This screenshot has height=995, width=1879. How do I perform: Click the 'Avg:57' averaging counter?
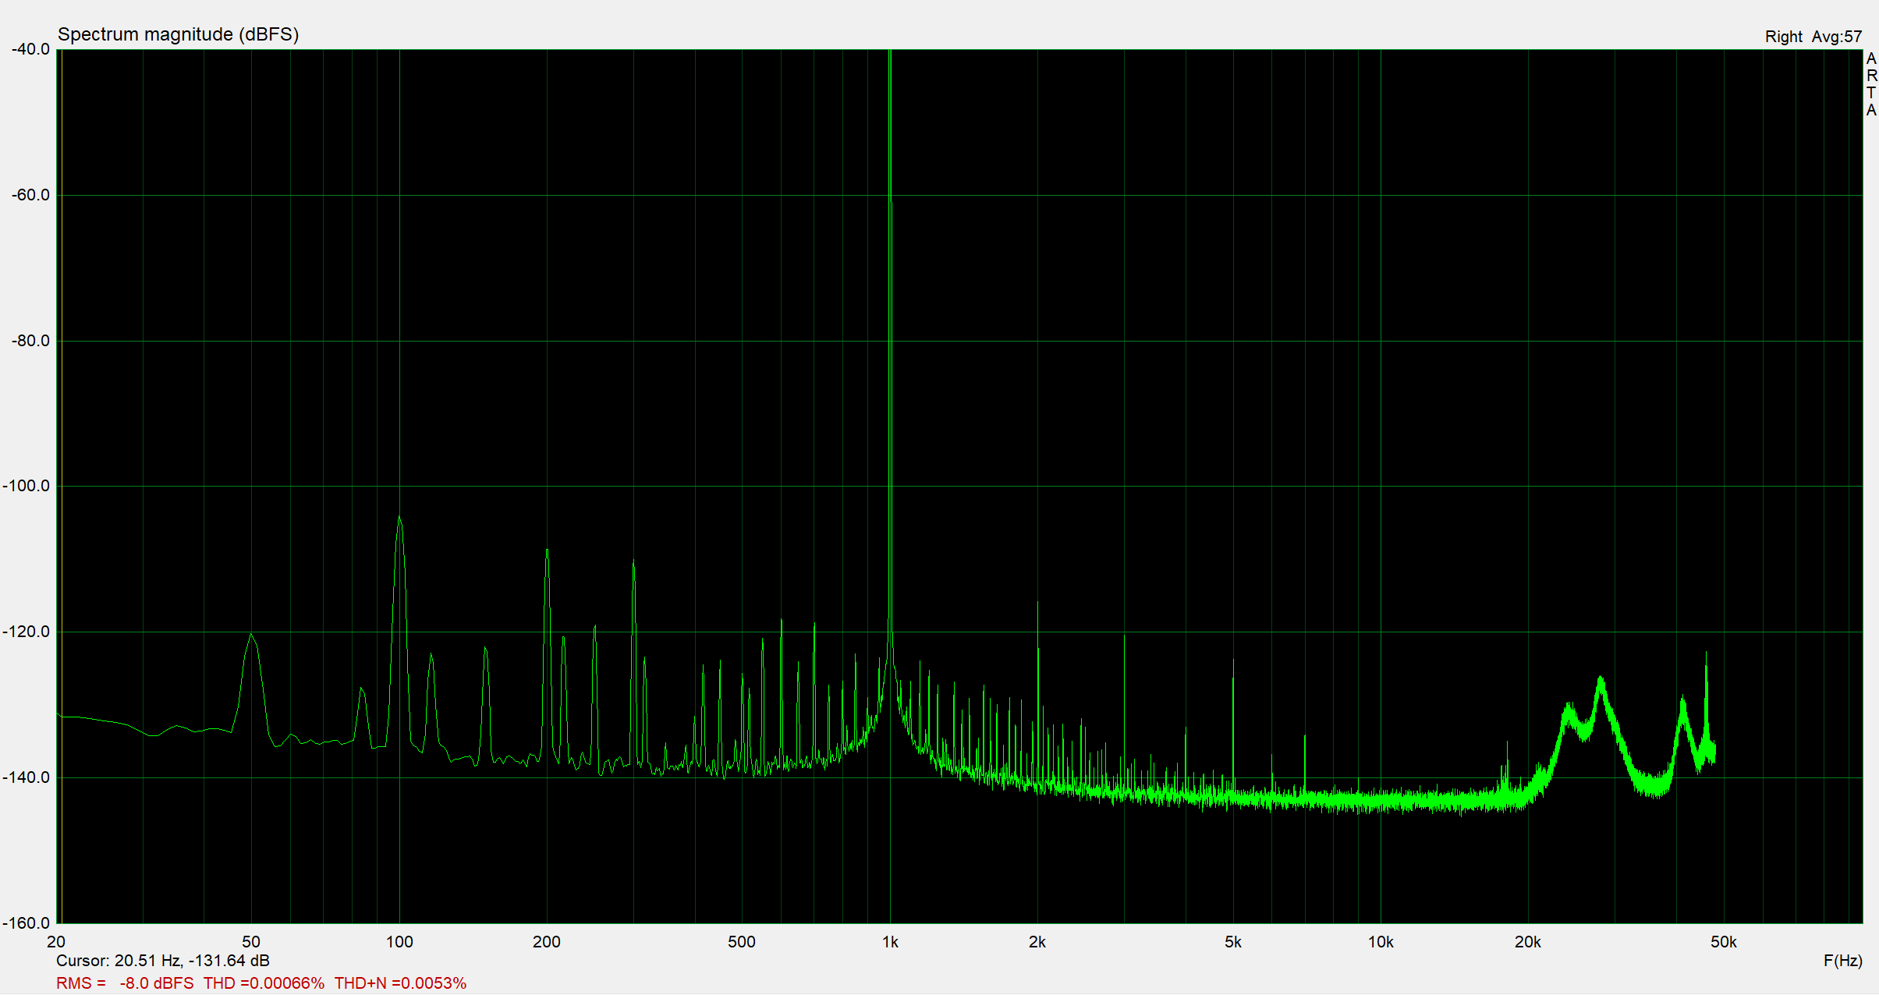coord(1837,37)
